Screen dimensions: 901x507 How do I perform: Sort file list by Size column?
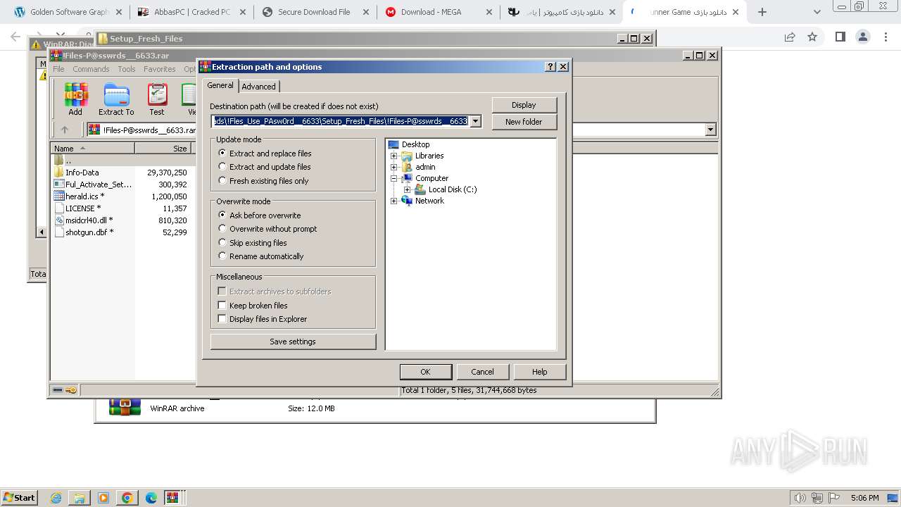tap(163, 149)
